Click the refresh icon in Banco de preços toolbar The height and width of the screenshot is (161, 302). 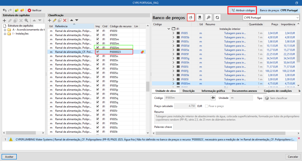tap(217, 18)
